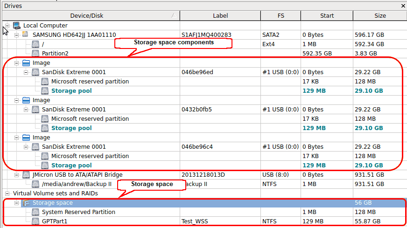Collapse SanDisk Extreme 046be96c4 node
The height and width of the screenshot is (228, 407).
26,147
